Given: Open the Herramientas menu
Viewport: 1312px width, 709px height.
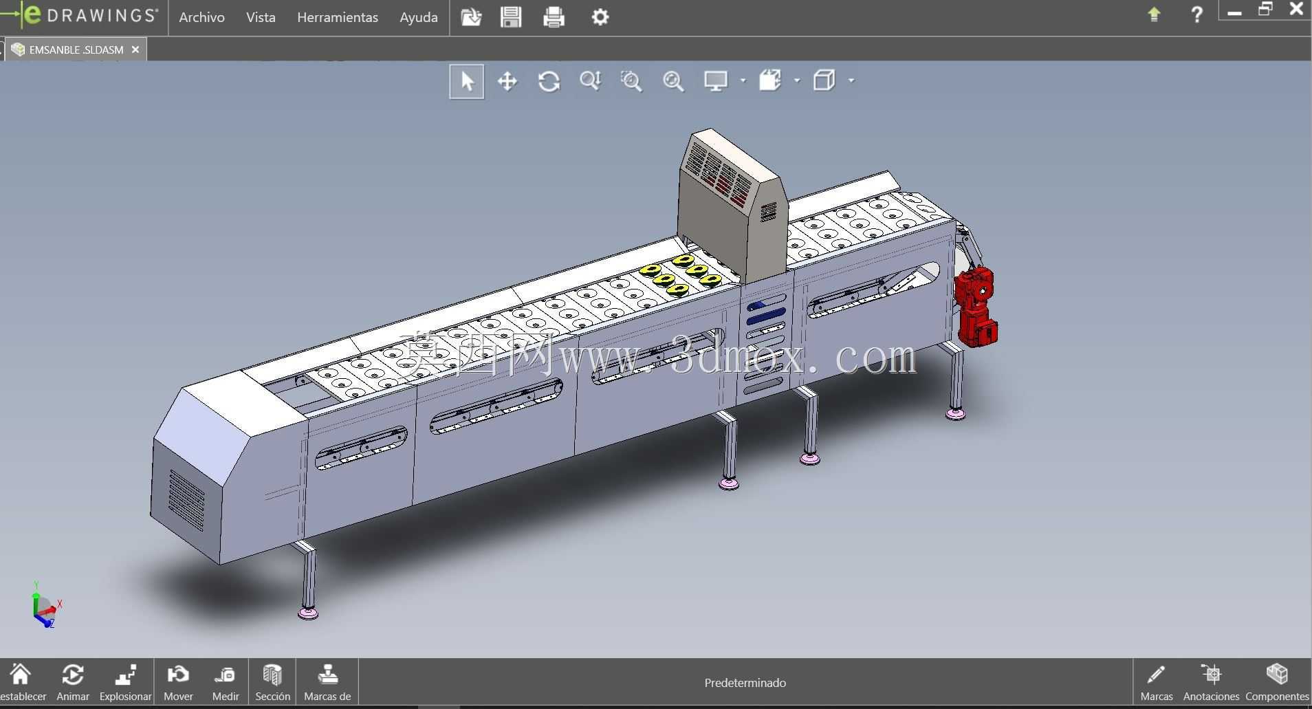Looking at the screenshot, I should [x=338, y=17].
